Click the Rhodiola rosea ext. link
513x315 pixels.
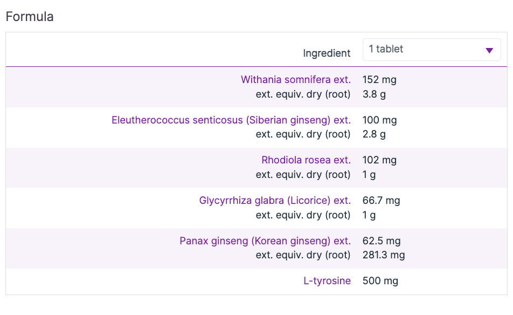click(306, 160)
